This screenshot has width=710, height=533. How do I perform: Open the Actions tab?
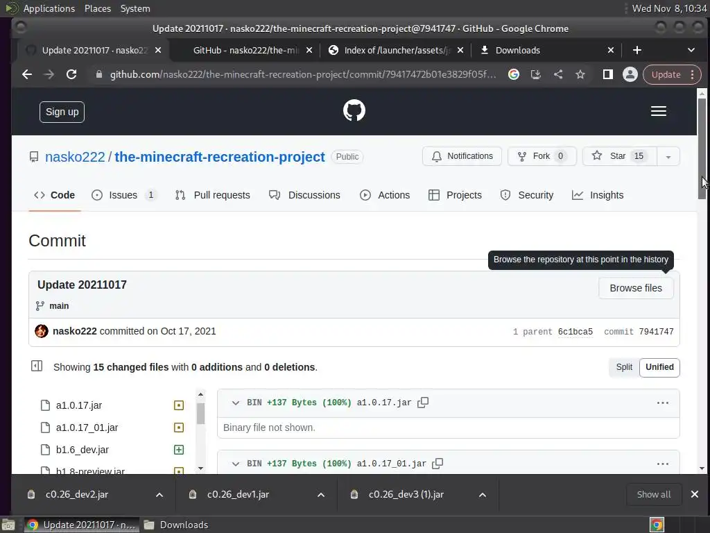[x=385, y=195]
